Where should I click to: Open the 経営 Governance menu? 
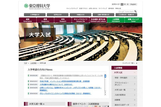click(x=27, y=20)
